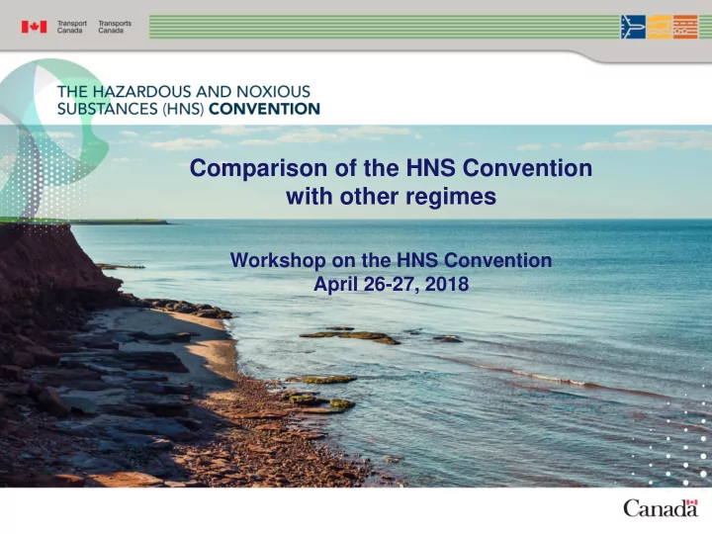Click title 'Comparison of the HNS Convention'

click(x=391, y=167)
